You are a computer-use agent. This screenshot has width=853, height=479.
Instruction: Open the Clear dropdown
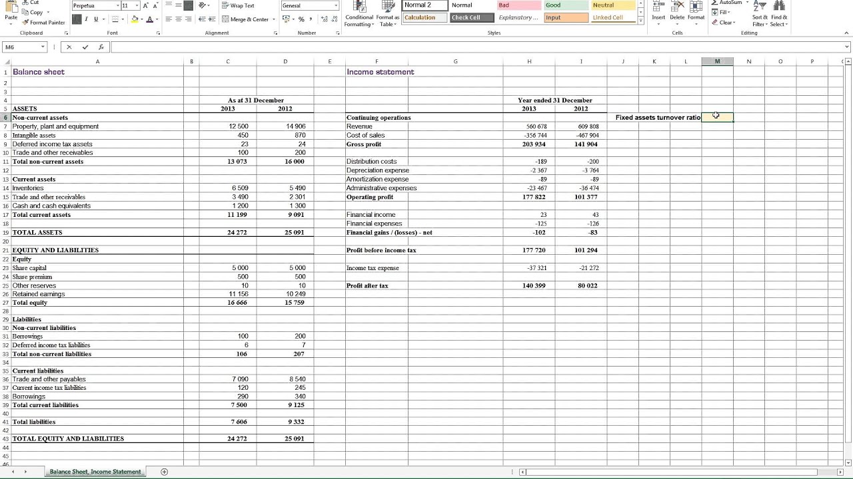click(723, 22)
